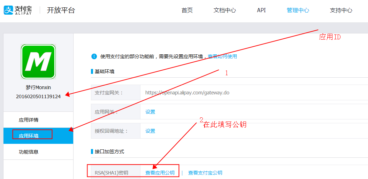Click the 授权回调地址 field label
Screen dimensions: 368x179
111,131
